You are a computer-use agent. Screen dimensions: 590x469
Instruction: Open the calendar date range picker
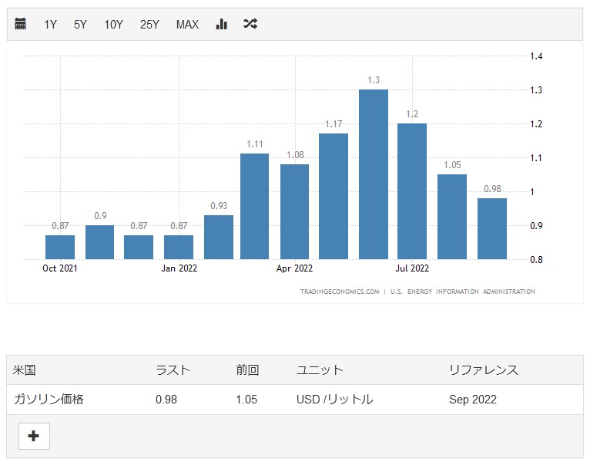coord(21,24)
